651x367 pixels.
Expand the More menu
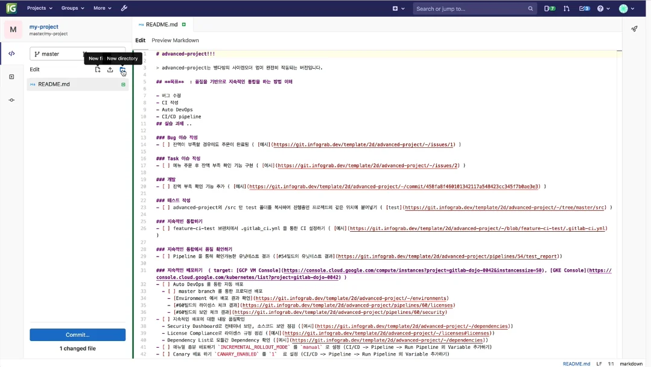click(x=102, y=8)
